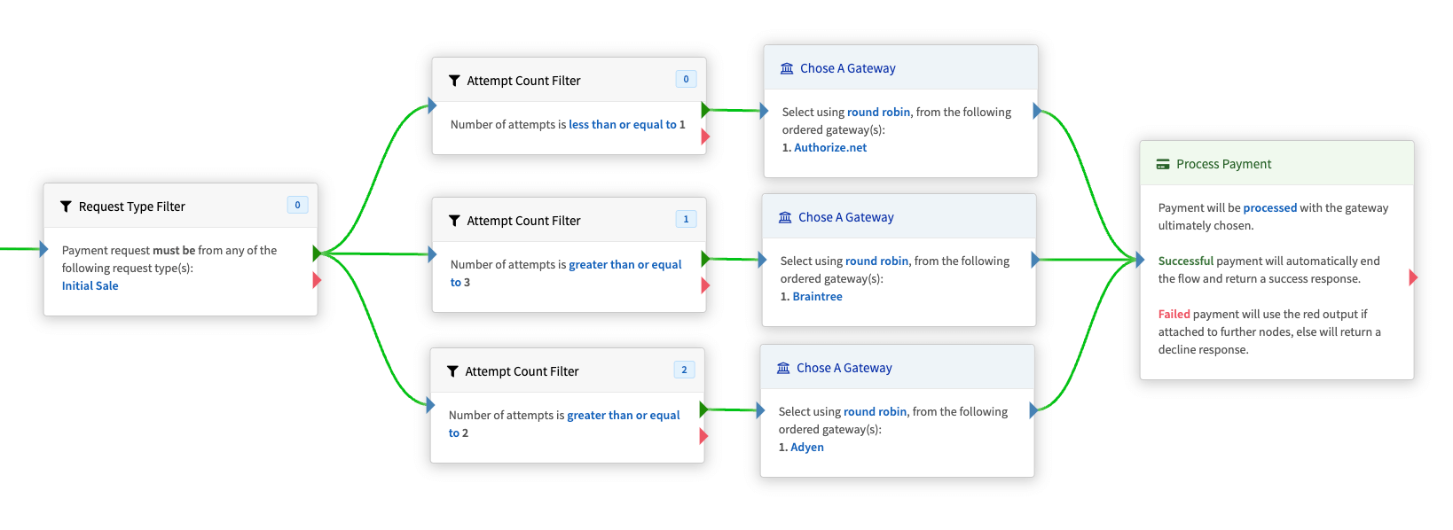Screen dimensions: 1453x530
Task: Select the Initial Sale request type link
Action: click(90, 286)
